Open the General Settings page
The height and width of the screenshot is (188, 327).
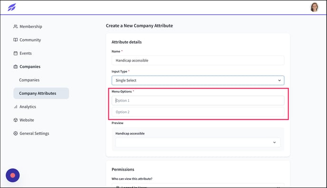(34, 134)
